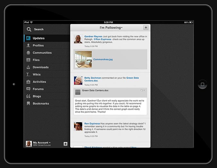This screenshot has width=217, height=168.
Task: Open Files from the sidebar
Action: pyautogui.click(x=29, y=60)
